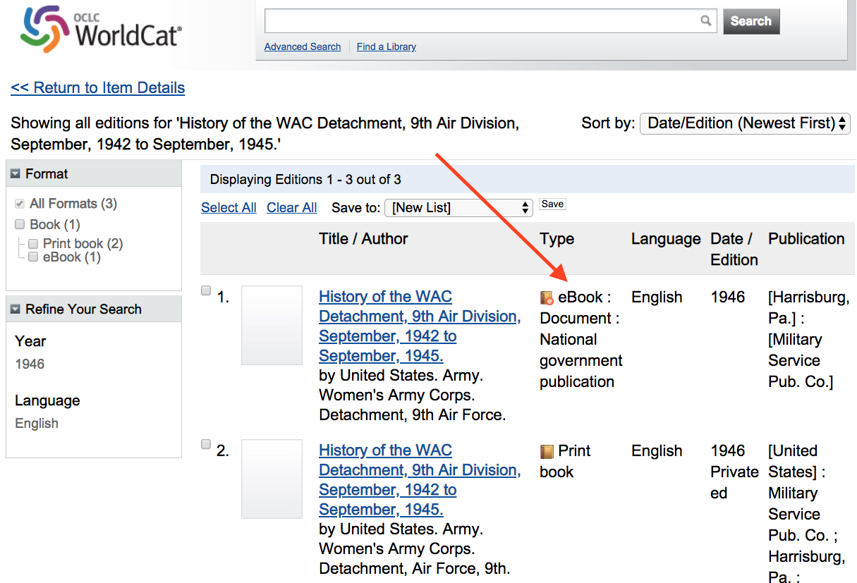857x583 pixels.
Task: Click the magnifying glass search icon
Action: click(x=706, y=20)
